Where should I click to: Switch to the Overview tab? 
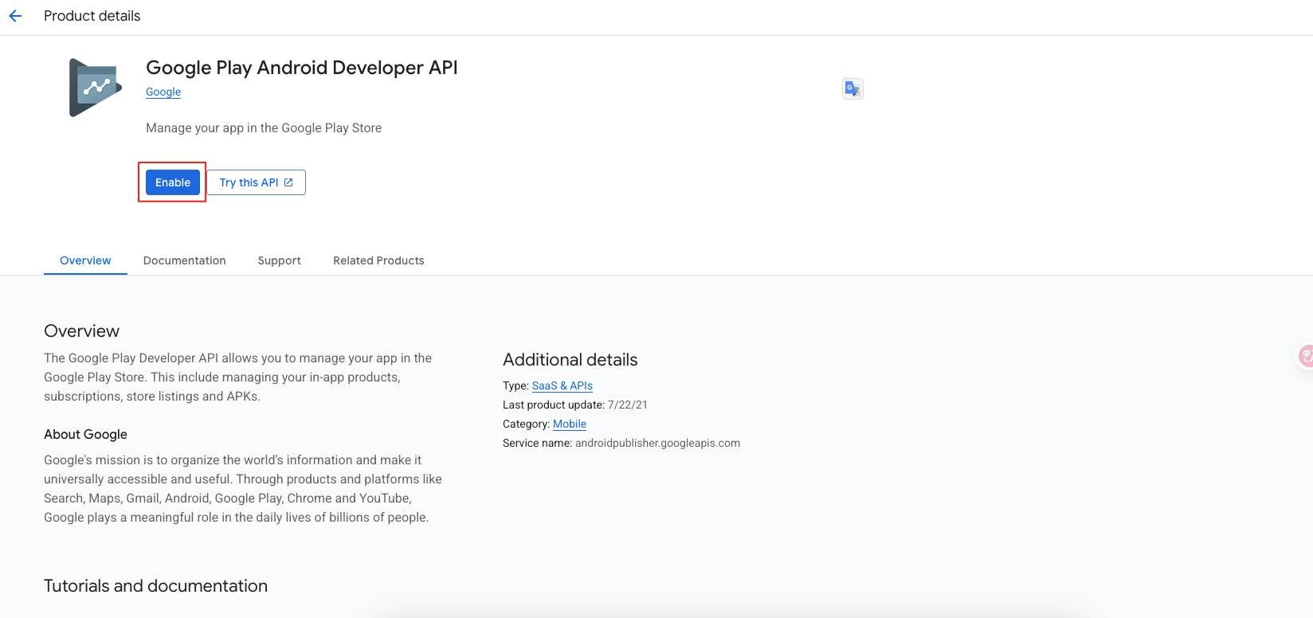coord(85,260)
